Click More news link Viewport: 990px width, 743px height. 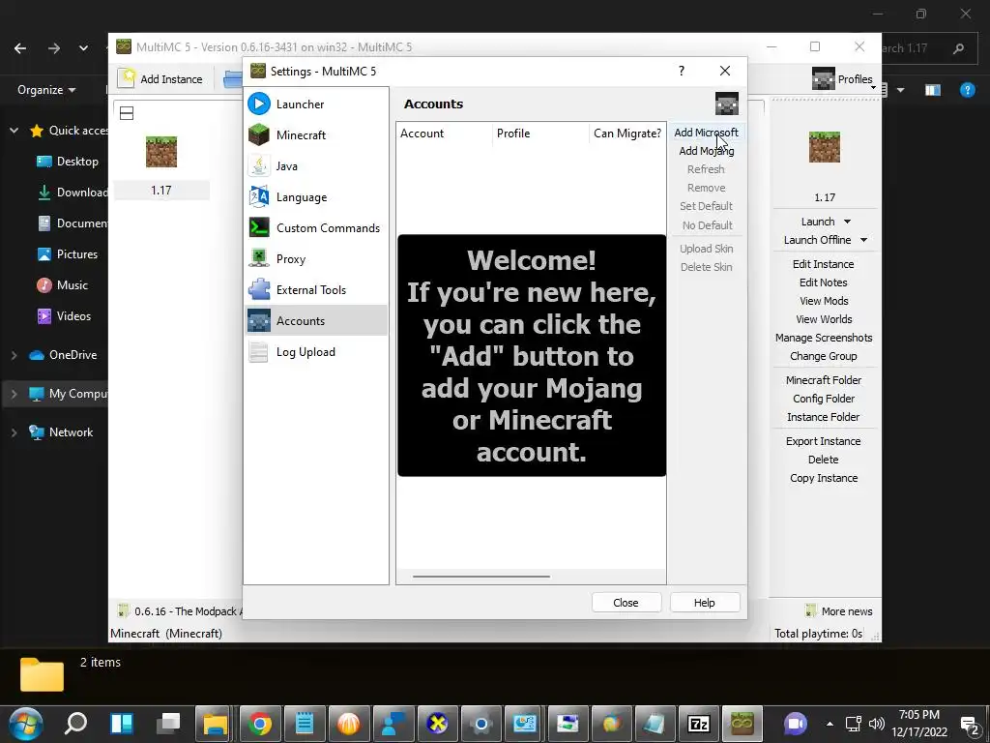click(839, 611)
